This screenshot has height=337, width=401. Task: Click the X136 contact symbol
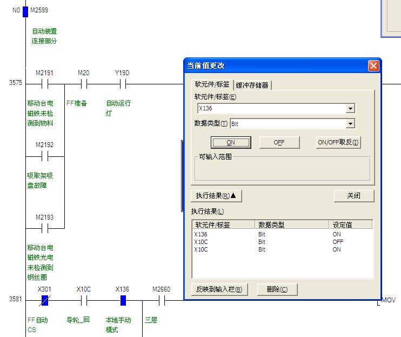123,300
